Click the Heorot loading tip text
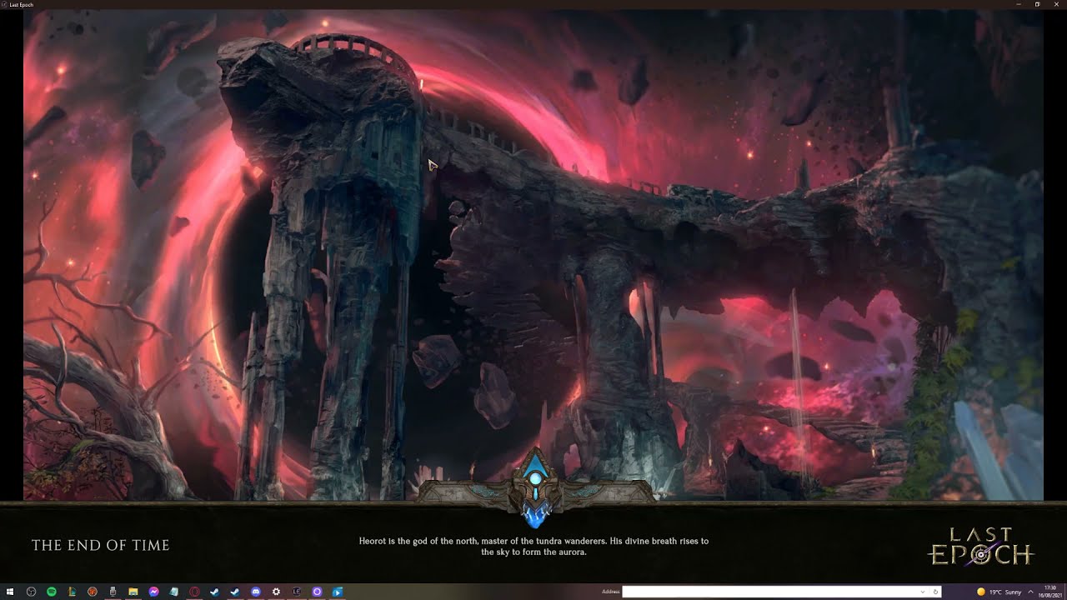The image size is (1067, 600). click(533, 546)
